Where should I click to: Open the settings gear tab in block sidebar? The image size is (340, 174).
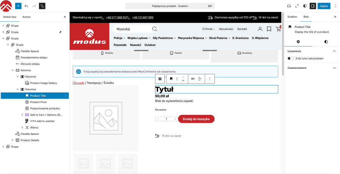click(298, 42)
